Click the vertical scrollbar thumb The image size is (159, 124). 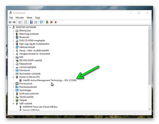point(150,57)
